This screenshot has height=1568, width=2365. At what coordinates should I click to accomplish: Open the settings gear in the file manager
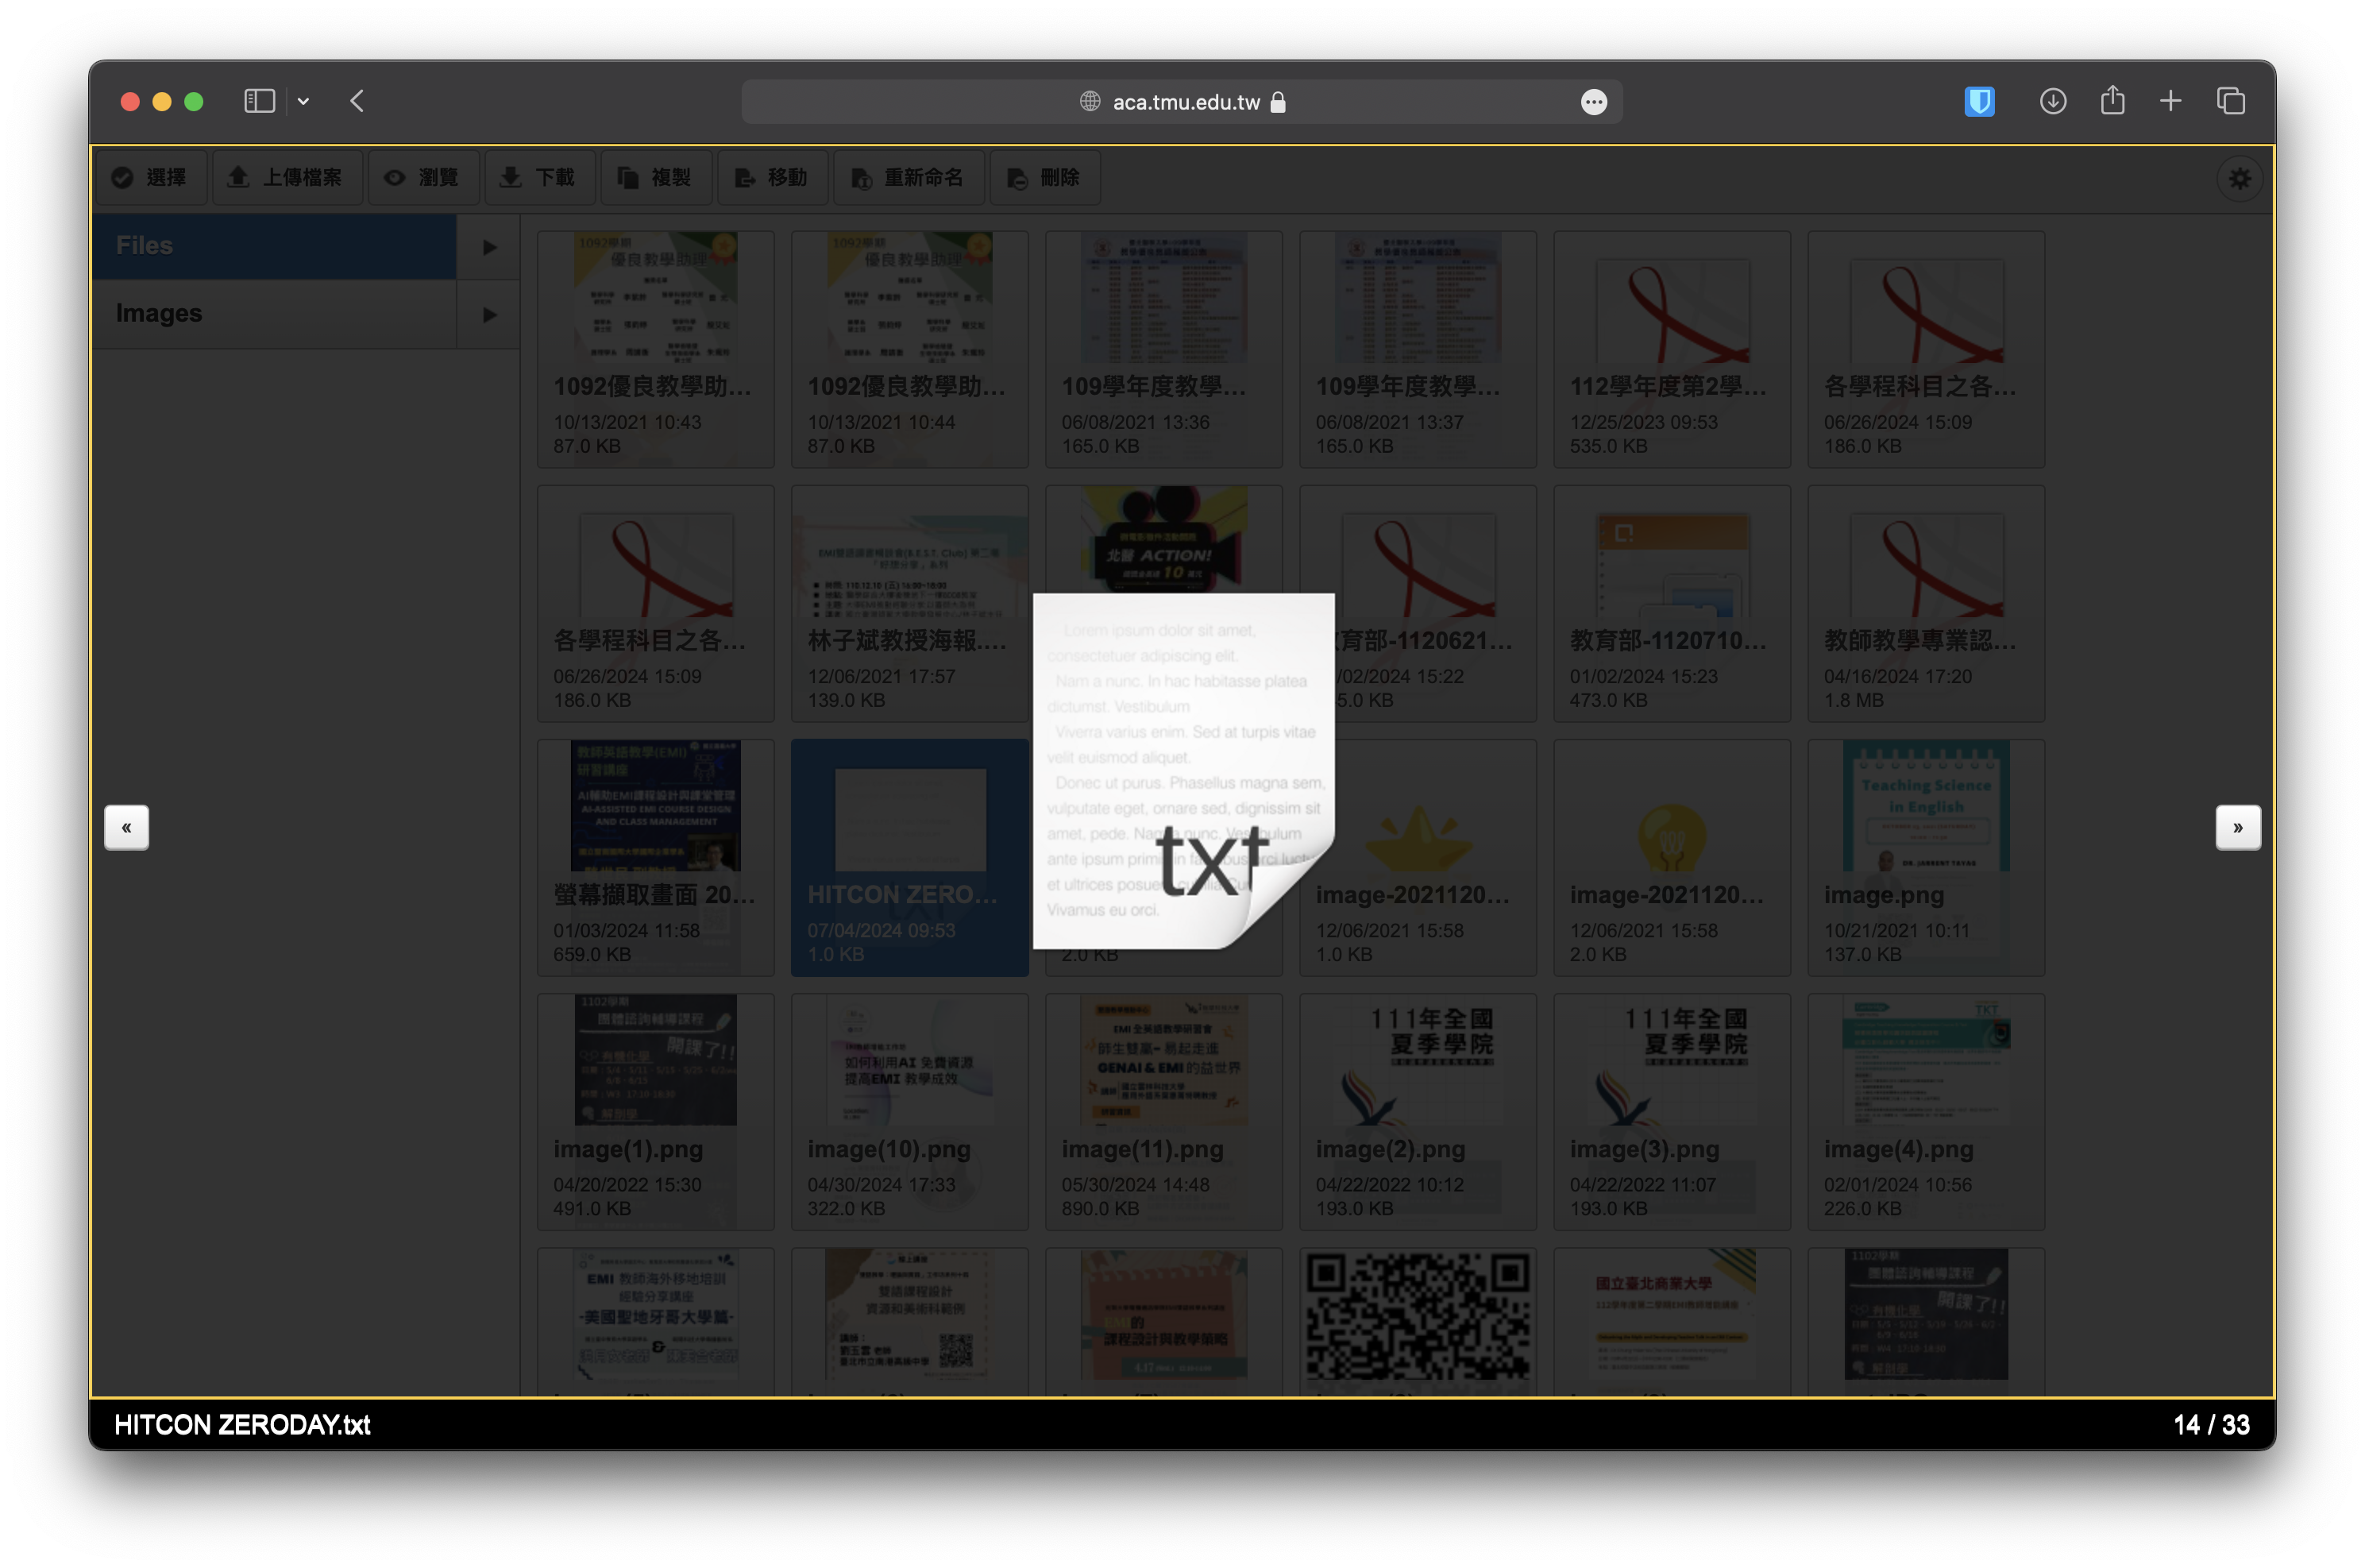[2239, 179]
